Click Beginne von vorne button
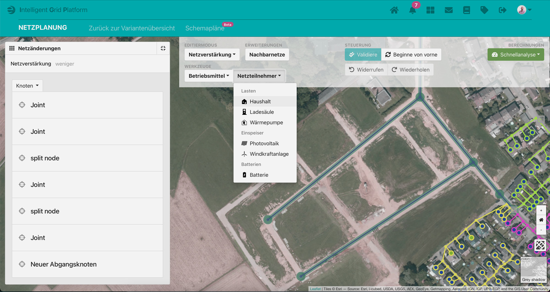The width and height of the screenshot is (550, 292). [x=411, y=54]
